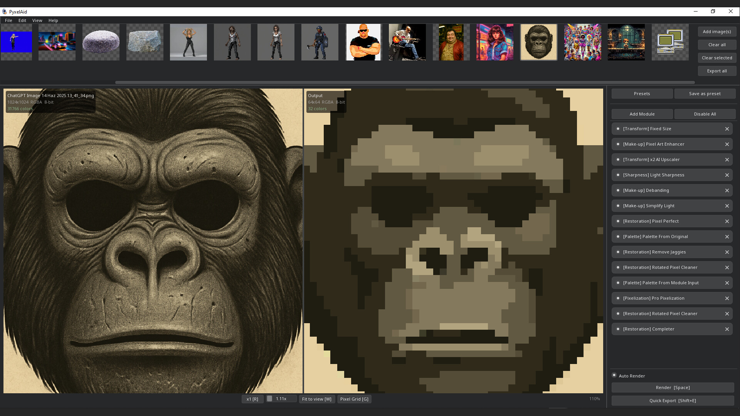Image resolution: width=740 pixels, height=416 pixels.
Task: Click Disable All modules
Action: [x=705, y=114]
